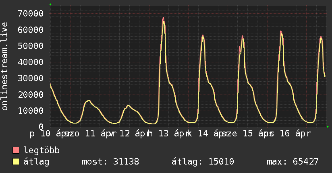Click the onlinestream.live vertical axis title
This screenshot has height=173, width=332.
click(x=5, y=66)
